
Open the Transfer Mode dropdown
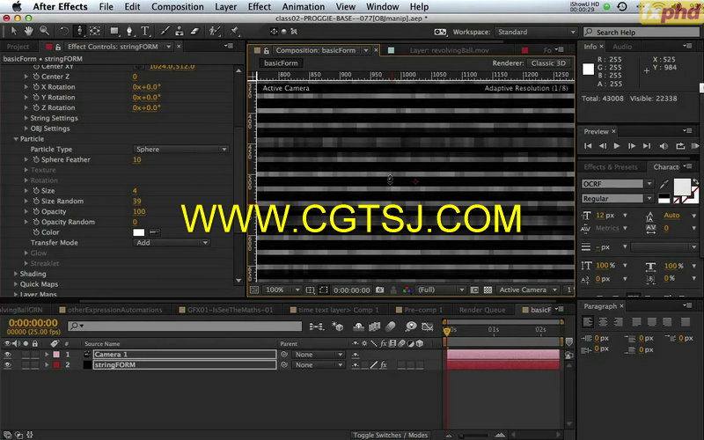click(x=172, y=243)
